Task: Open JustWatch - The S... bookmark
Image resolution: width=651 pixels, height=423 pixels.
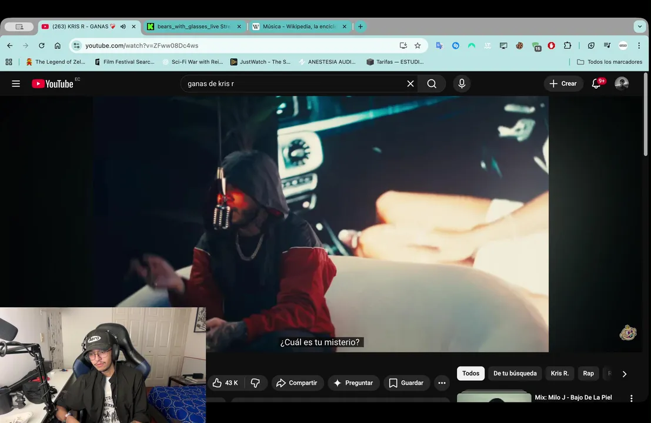Action: click(261, 62)
